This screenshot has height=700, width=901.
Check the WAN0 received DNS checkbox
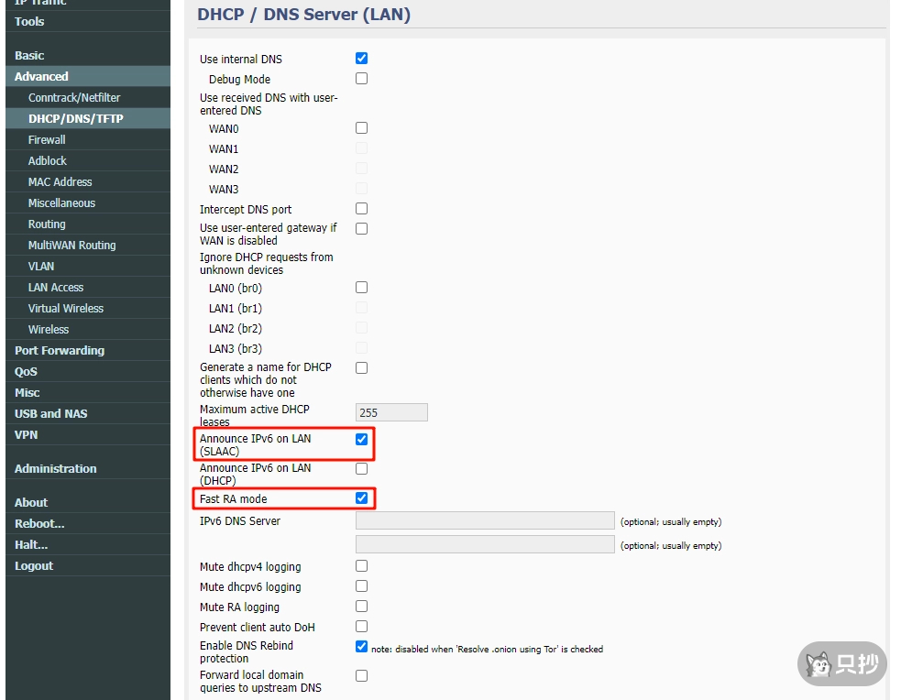point(361,128)
